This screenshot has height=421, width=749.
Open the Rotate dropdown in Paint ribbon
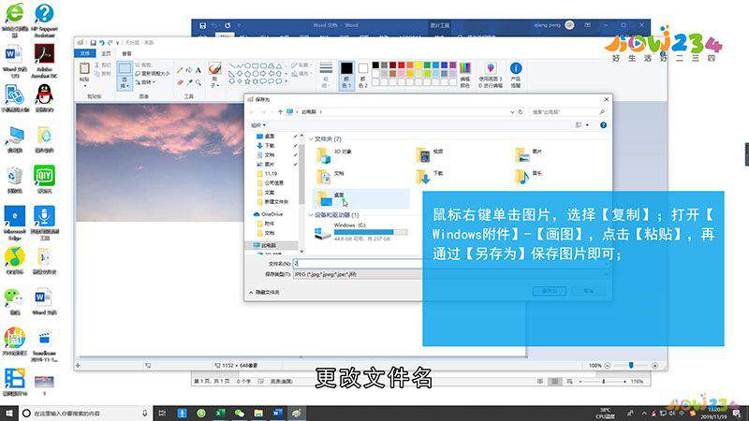(x=145, y=82)
